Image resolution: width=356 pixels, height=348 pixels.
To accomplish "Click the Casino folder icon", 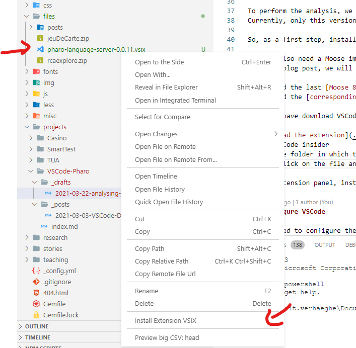I will tap(40, 138).
